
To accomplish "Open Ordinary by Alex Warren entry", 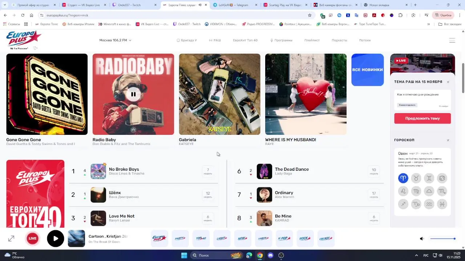I will [310, 195].
